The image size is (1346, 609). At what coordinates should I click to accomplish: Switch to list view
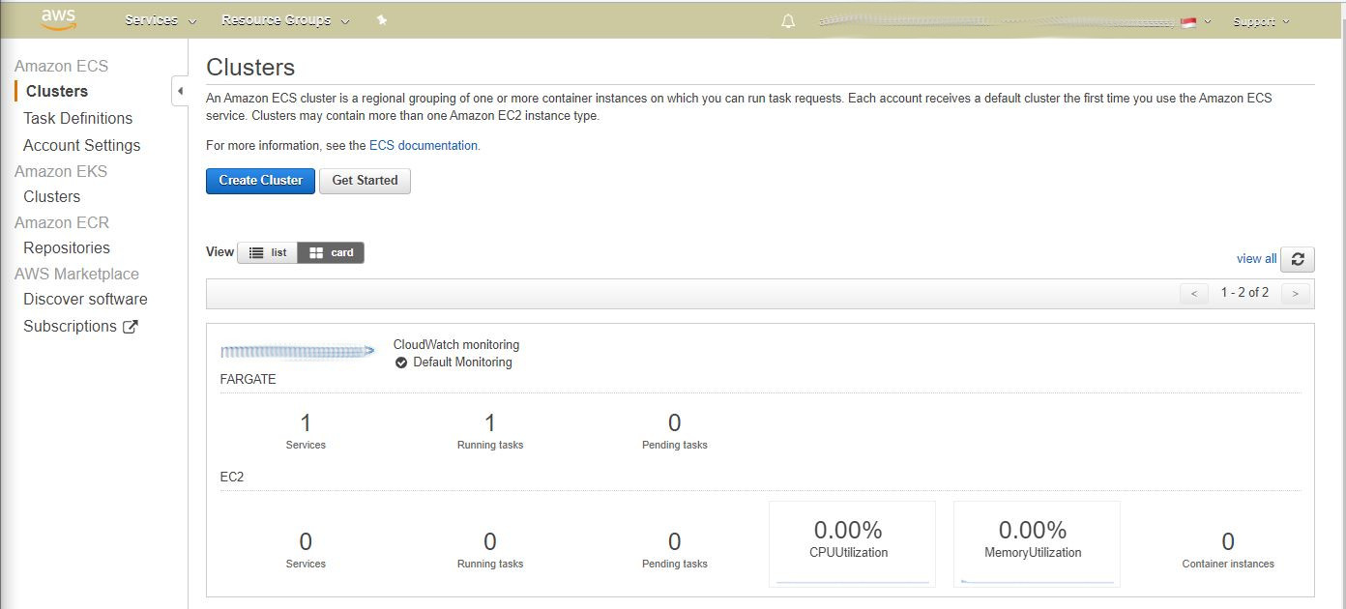tap(268, 252)
